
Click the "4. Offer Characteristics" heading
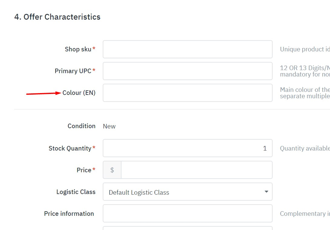coord(57,17)
